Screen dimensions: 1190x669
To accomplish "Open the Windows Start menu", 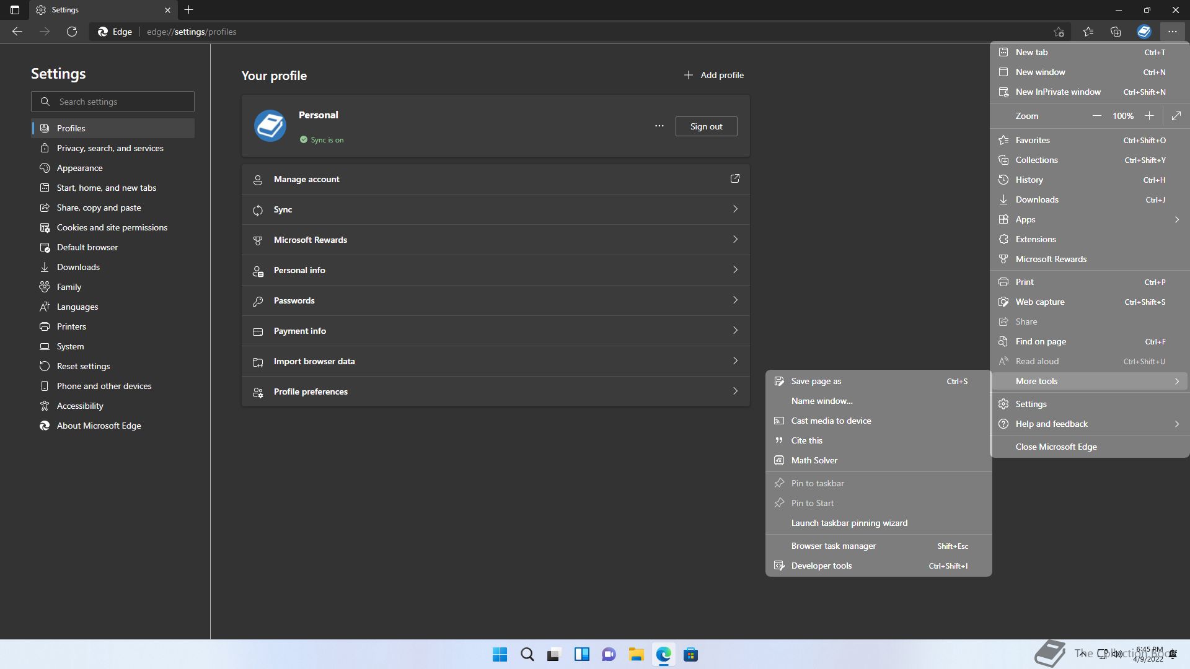I will tap(500, 655).
